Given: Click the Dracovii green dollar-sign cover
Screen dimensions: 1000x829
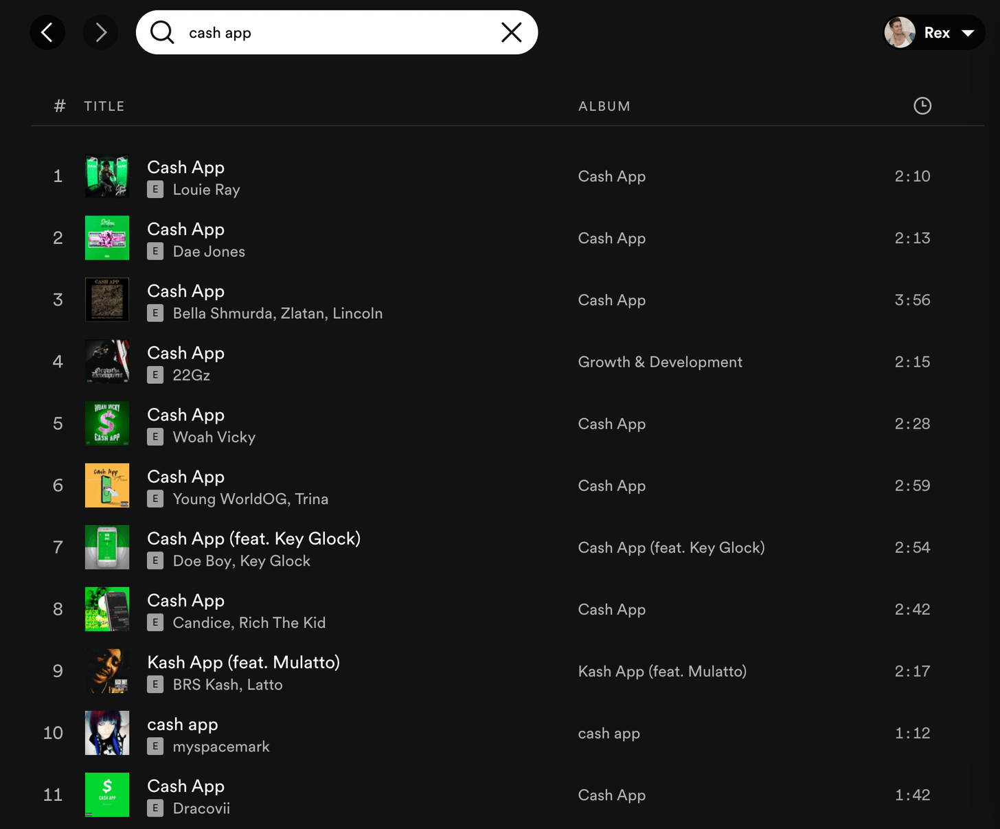Looking at the screenshot, I should pyautogui.click(x=107, y=795).
